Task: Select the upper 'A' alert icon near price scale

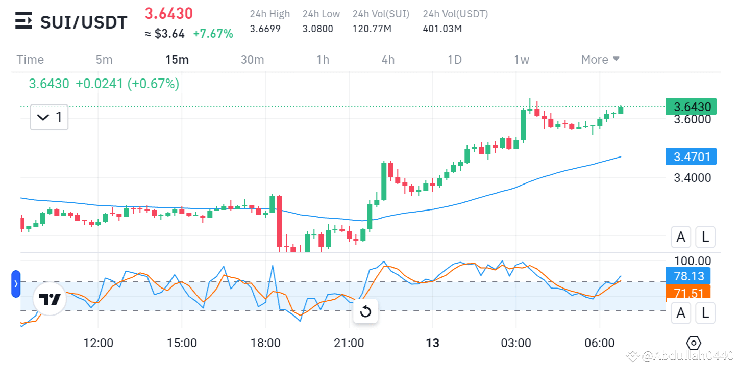Action: [681, 237]
